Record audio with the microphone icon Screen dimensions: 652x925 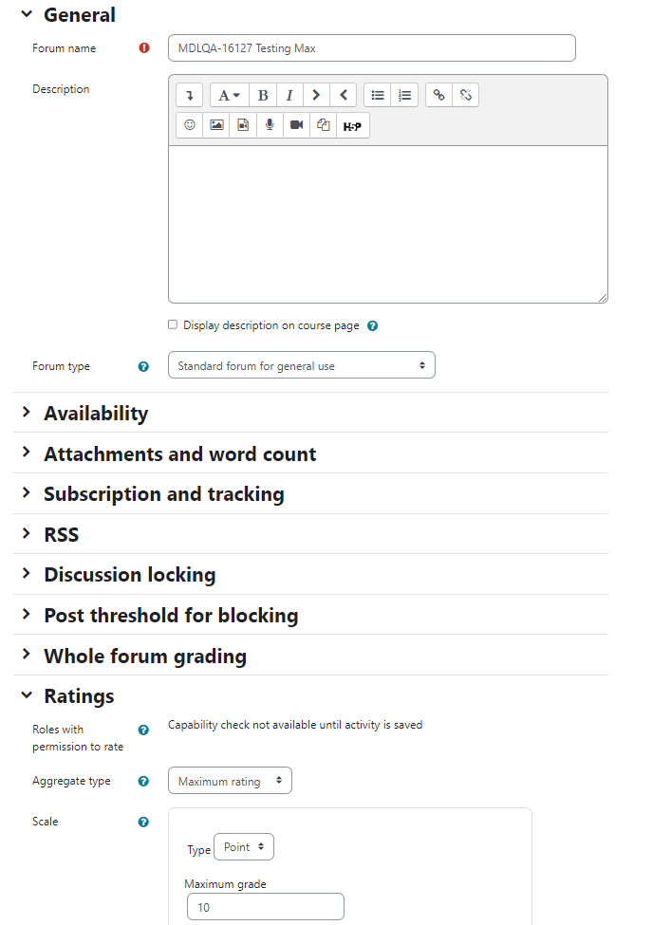click(270, 125)
